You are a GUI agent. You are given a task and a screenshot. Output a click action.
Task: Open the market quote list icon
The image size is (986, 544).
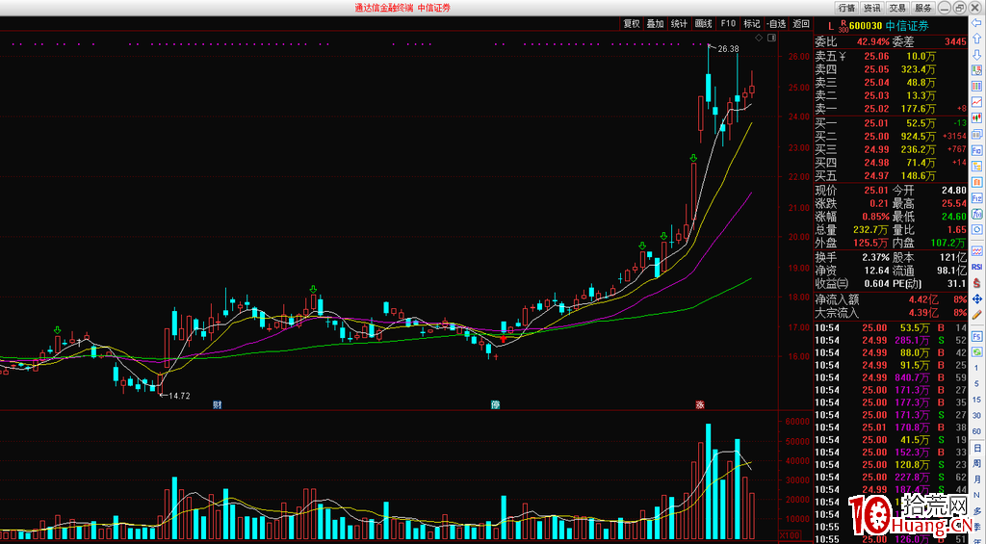pos(976,70)
